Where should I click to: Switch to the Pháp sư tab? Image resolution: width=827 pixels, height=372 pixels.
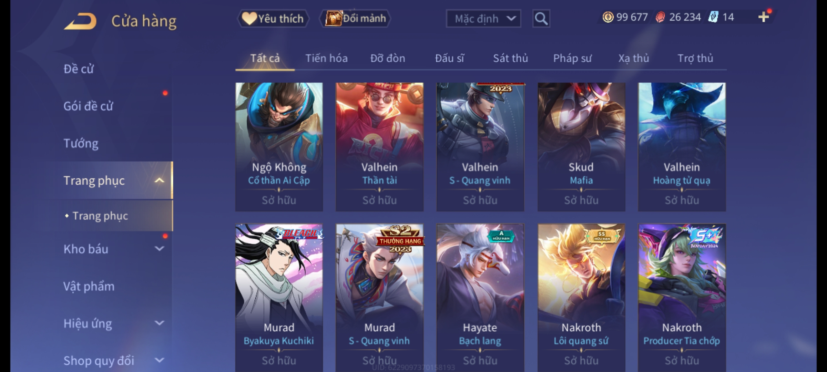click(x=572, y=58)
